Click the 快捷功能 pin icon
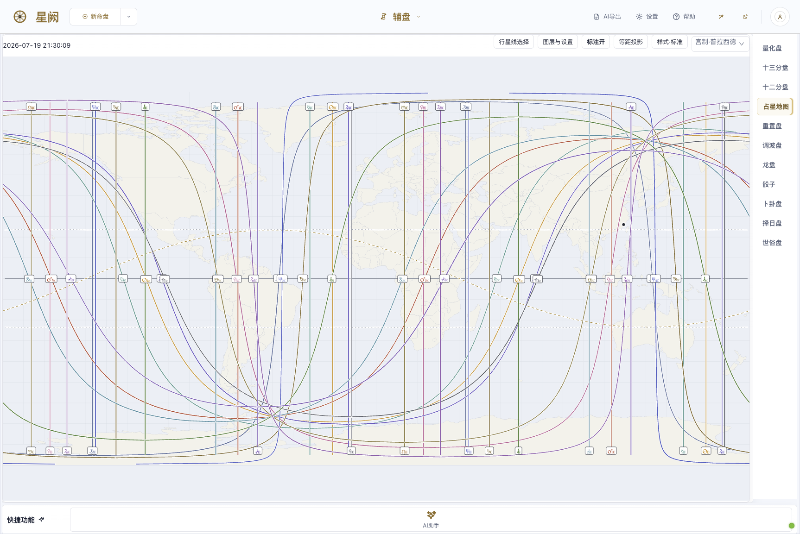Image resolution: width=800 pixels, height=534 pixels. [42, 519]
